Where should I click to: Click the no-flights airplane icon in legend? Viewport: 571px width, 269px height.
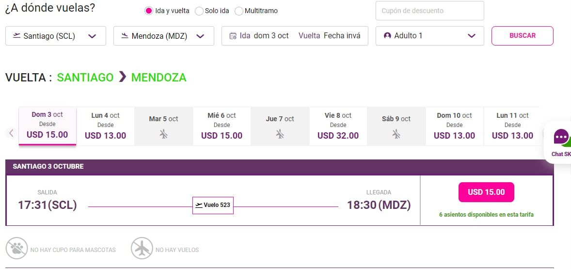click(x=142, y=249)
